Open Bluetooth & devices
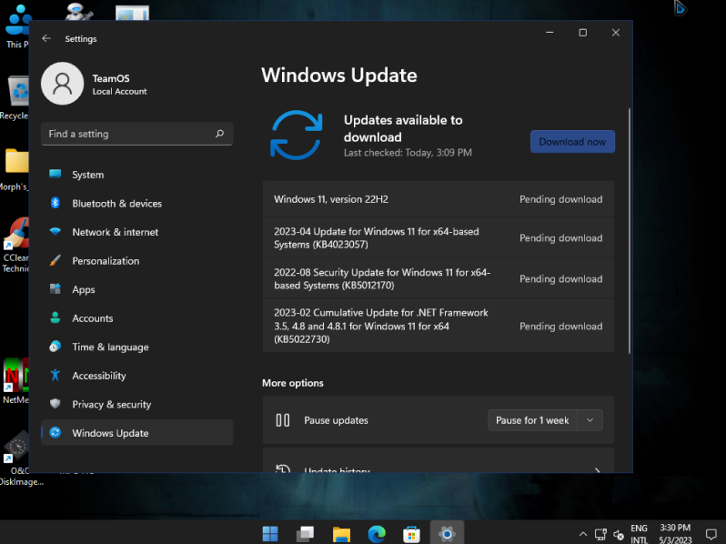Viewport: 726px width, 544px height. click(136, 203)
